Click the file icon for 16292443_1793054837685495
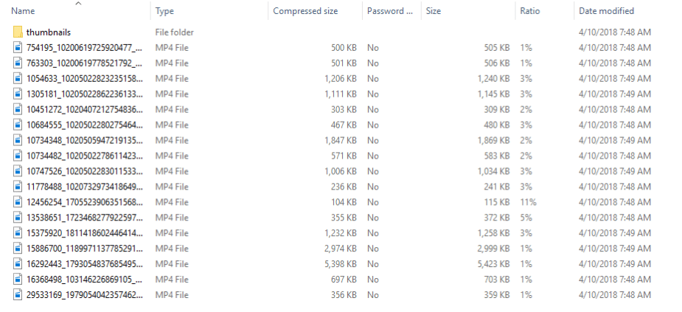The image size is (682, 312). (x=18, y=264)
